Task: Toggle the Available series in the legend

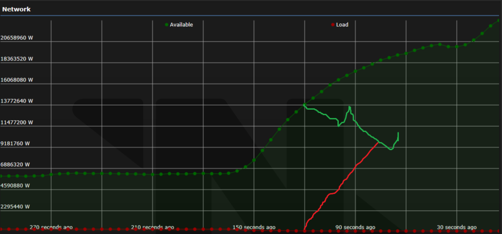Action: 181,25
